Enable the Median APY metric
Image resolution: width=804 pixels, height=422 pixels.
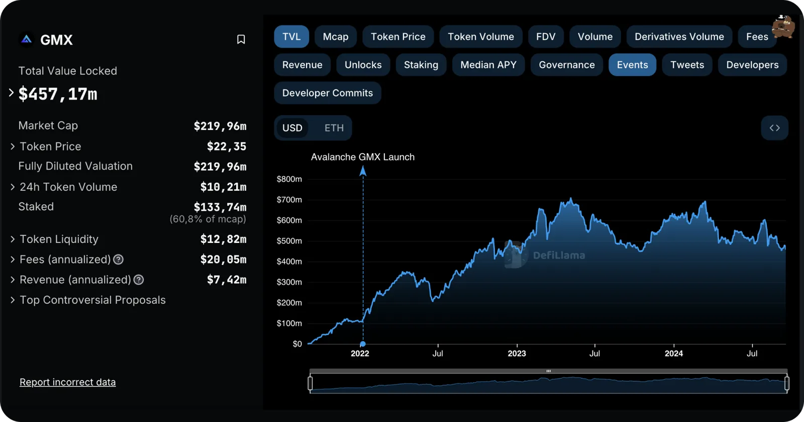[488, 65]
